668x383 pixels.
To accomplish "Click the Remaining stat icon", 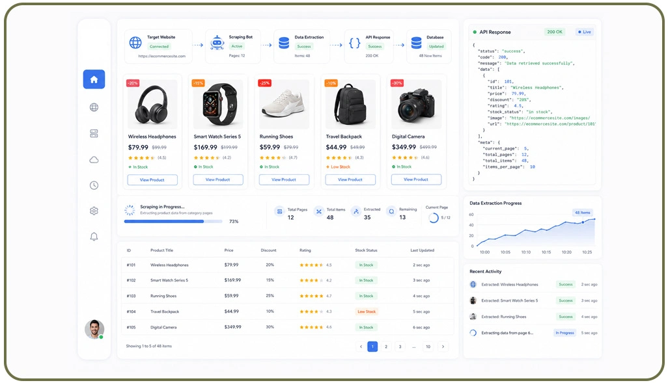I will (x=391, y=211).
